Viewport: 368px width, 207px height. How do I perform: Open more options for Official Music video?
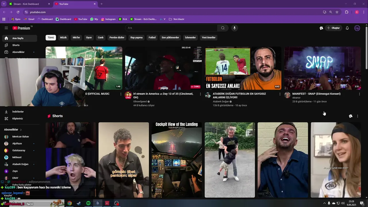(121, 94)
